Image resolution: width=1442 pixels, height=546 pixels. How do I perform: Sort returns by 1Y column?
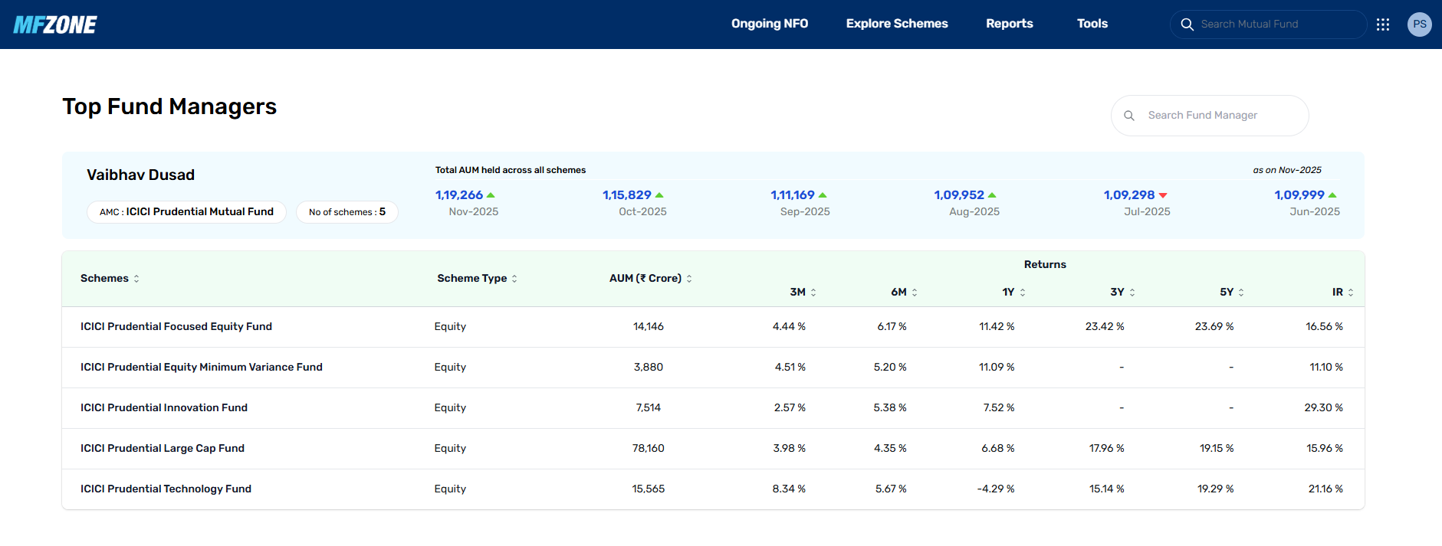[1023, 293]
